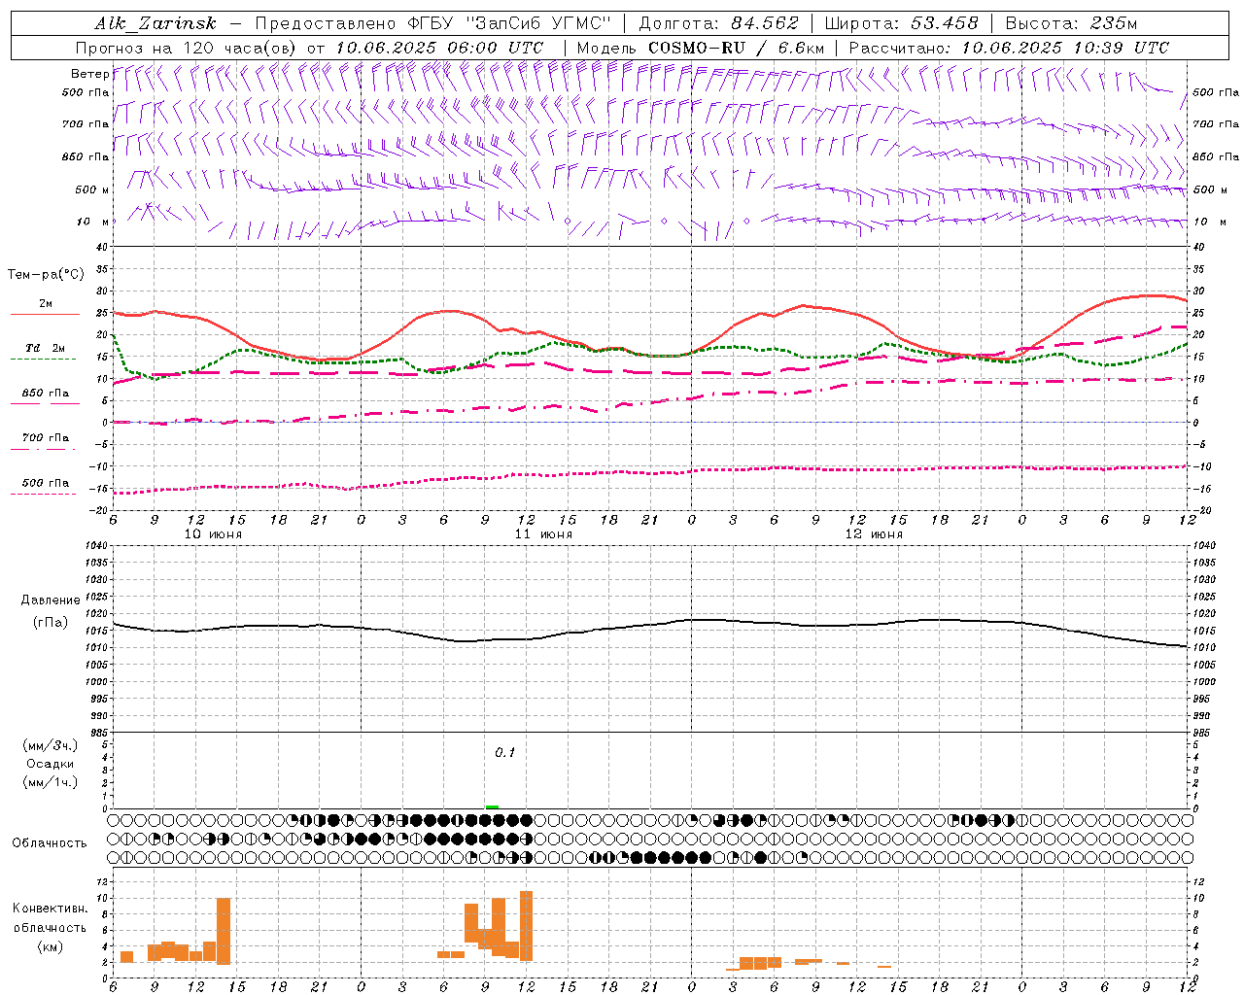The image size is (1244, 995).
Task: Click the Давление pressure panel label
Action: 51,600
